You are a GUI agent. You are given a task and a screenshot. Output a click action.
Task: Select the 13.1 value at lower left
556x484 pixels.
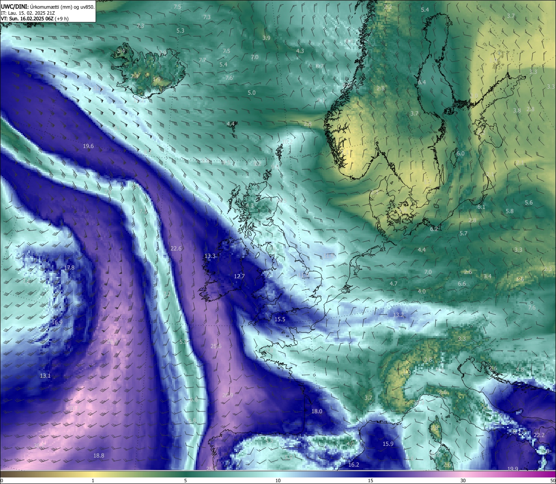pyautogui.click(x=45, y=375)
